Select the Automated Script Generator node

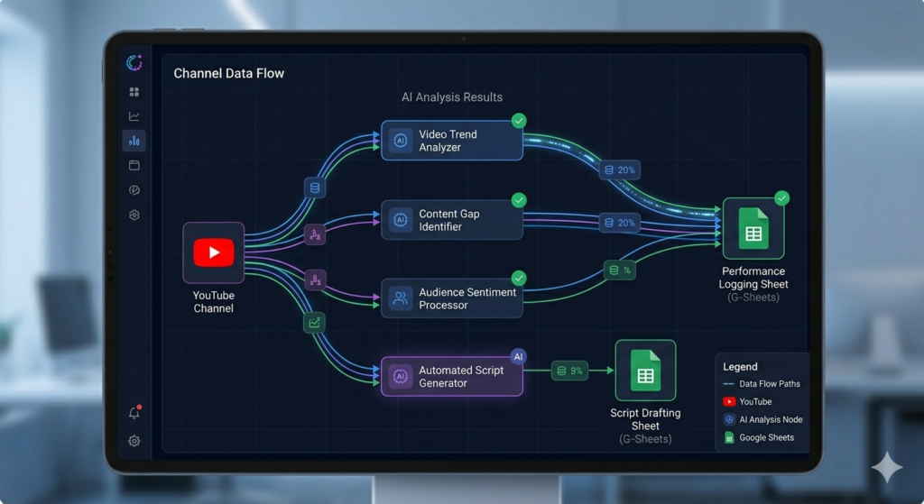(x=452, y=376)
